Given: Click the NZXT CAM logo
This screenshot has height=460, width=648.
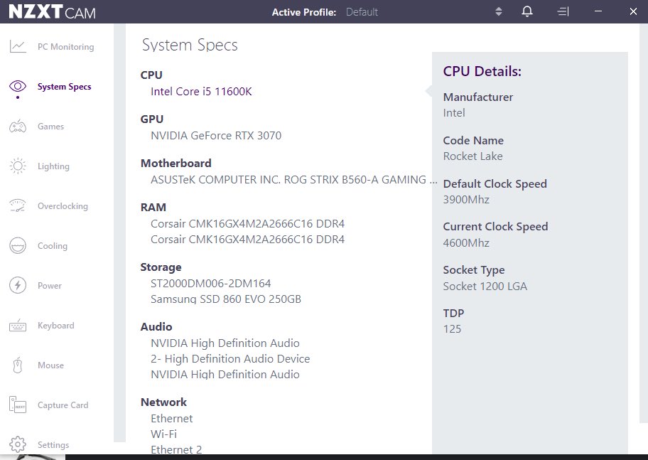Looking at the screenshot, I should [x=52, y=11].
